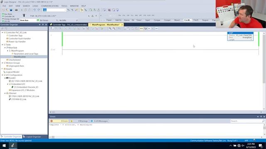Screen dimensions: 266x149
Task: Open the notifications center icon
Action: 261,145
